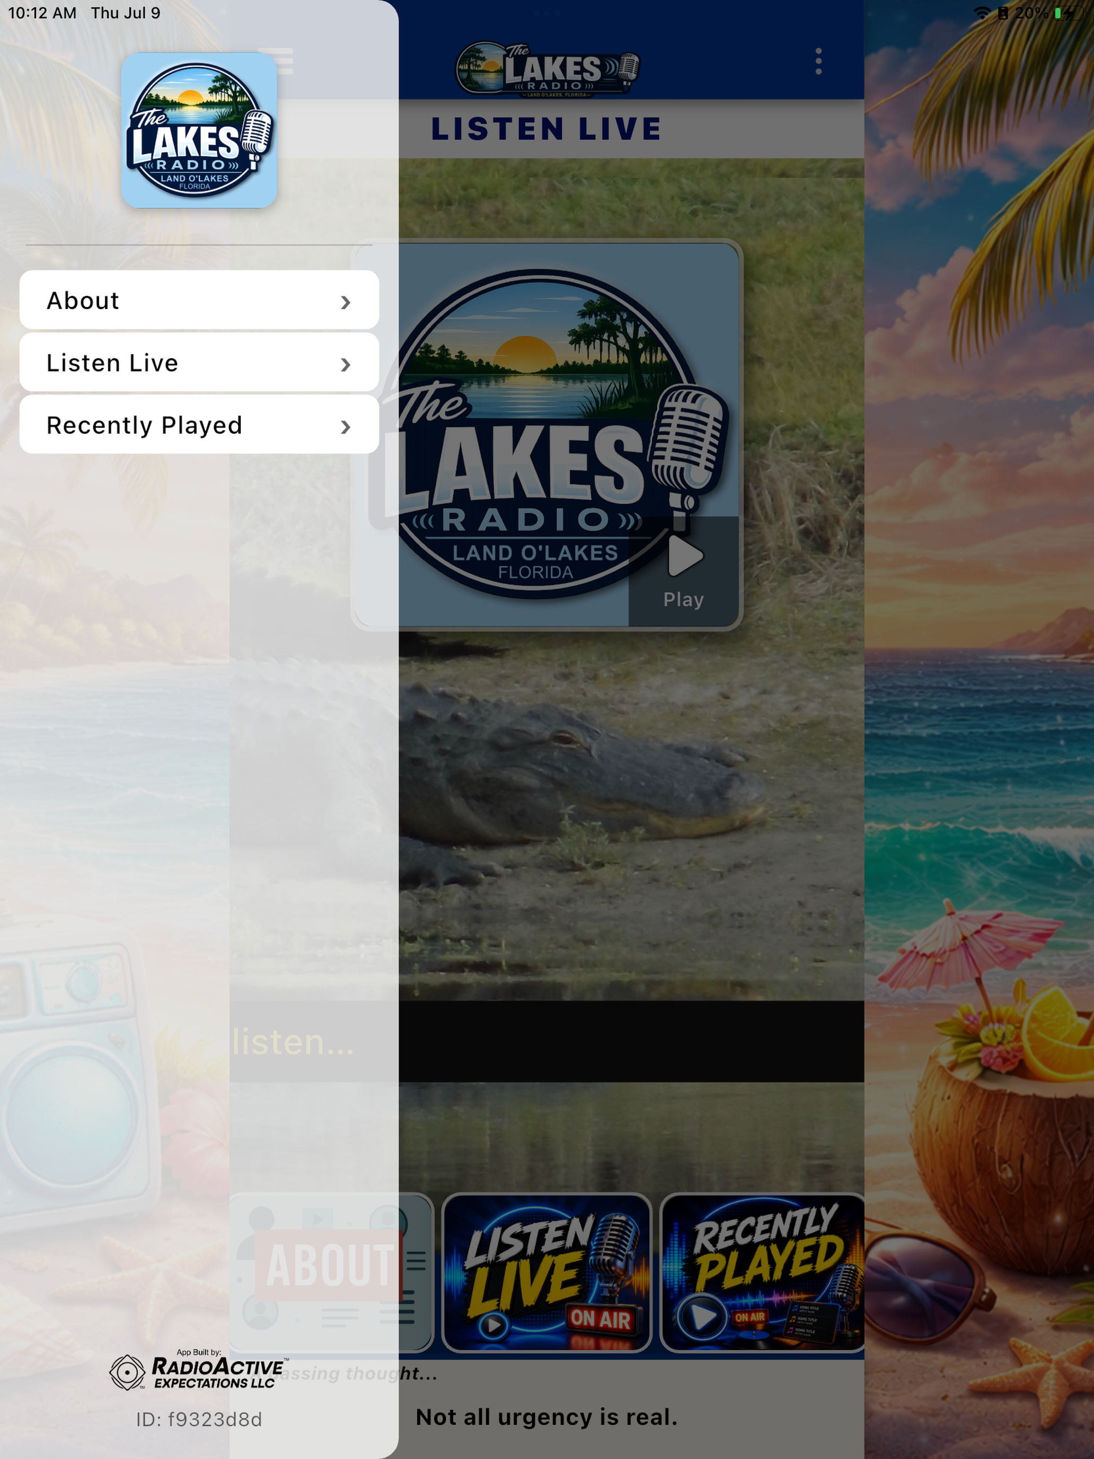The image size is (1094, 1459).
Task: Open the Recently Played tile
Action: point(762,1272)
